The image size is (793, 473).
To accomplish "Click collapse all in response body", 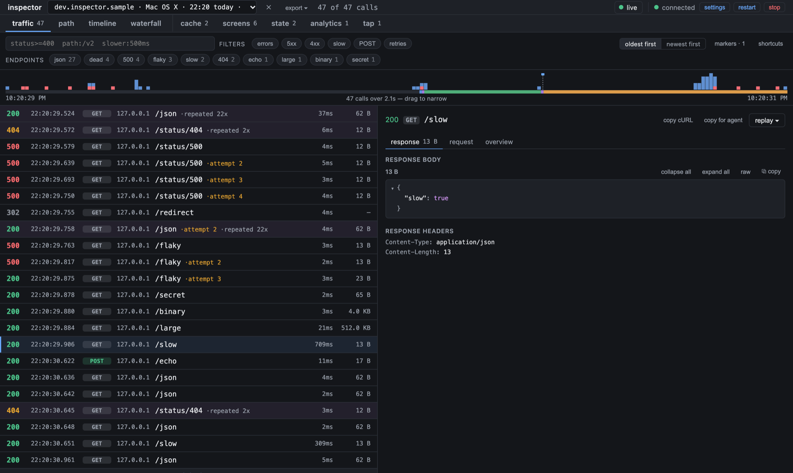I will (x=676, y=172).
